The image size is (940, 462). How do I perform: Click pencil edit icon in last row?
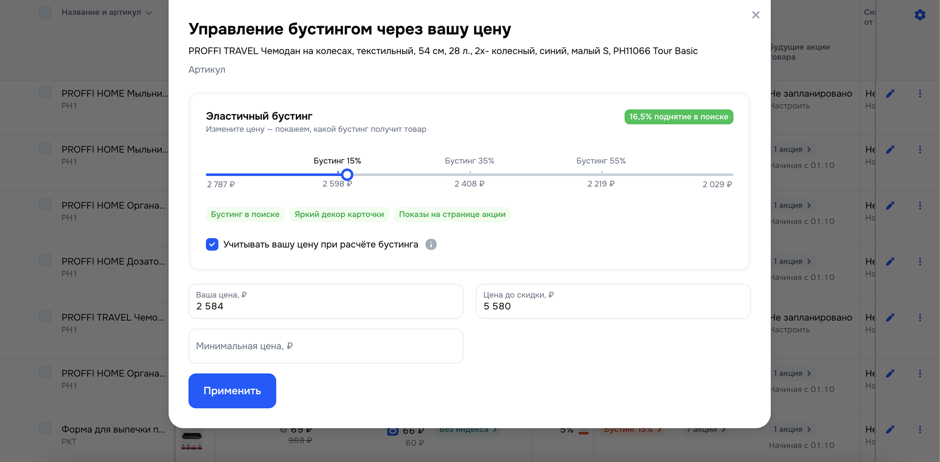pyautogui.click(x=890, y=429)
